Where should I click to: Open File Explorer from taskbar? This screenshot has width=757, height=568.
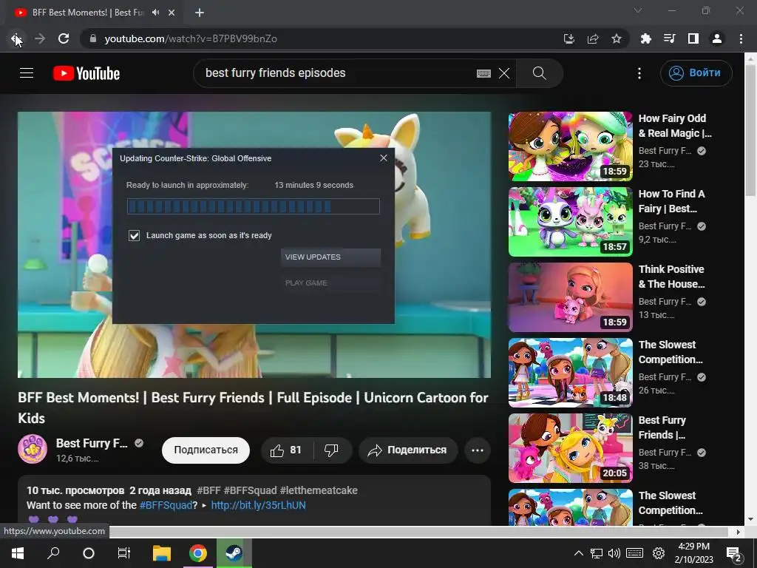(162, 553)
